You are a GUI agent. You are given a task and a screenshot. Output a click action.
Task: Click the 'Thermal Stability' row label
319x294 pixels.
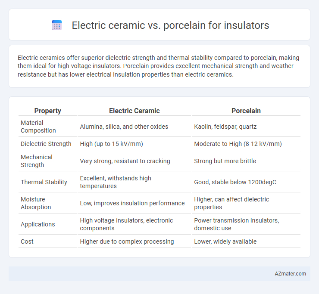[44, 182]
